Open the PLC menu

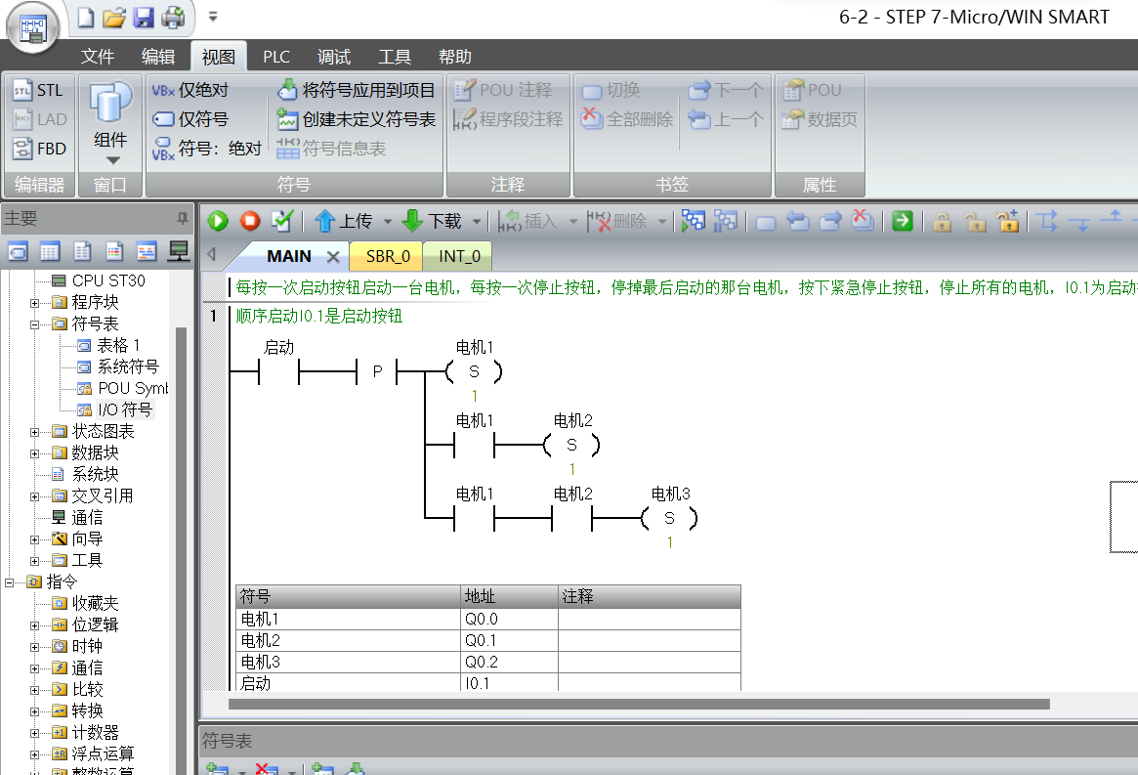pos(276,56)
